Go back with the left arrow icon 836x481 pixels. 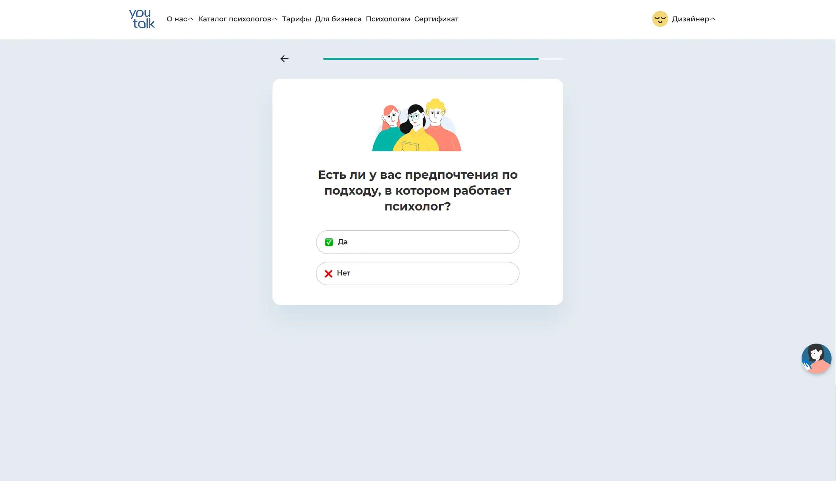[284, 59]
